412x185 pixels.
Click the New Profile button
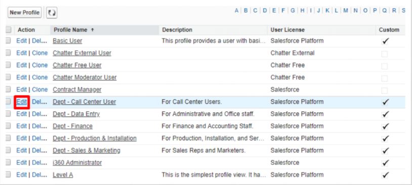coord(25,13)
